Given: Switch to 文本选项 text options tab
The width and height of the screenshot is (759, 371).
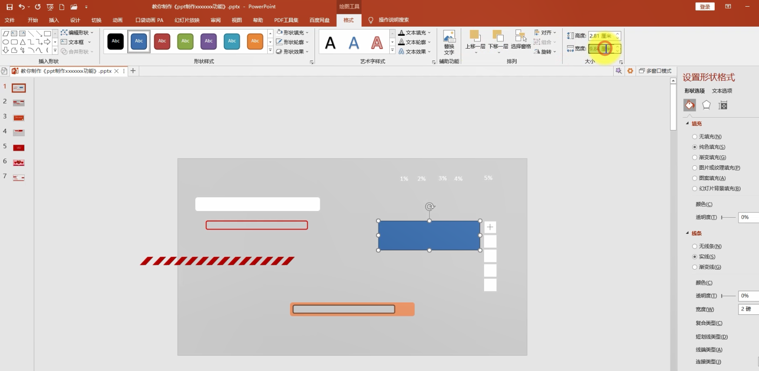Looking at the screenshot, I should pos(722,90).
